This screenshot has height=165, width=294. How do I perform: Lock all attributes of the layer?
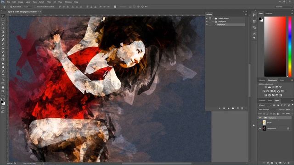(277, 114)
